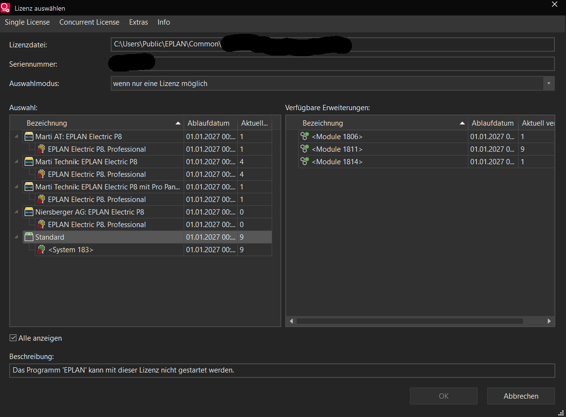
Task: Select the <System 183> row
Action: (x=153, y=250)
